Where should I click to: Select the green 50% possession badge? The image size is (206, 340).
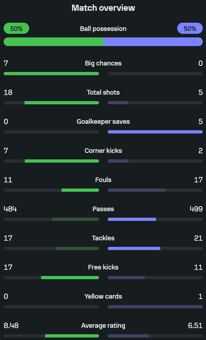pos(16,28)
